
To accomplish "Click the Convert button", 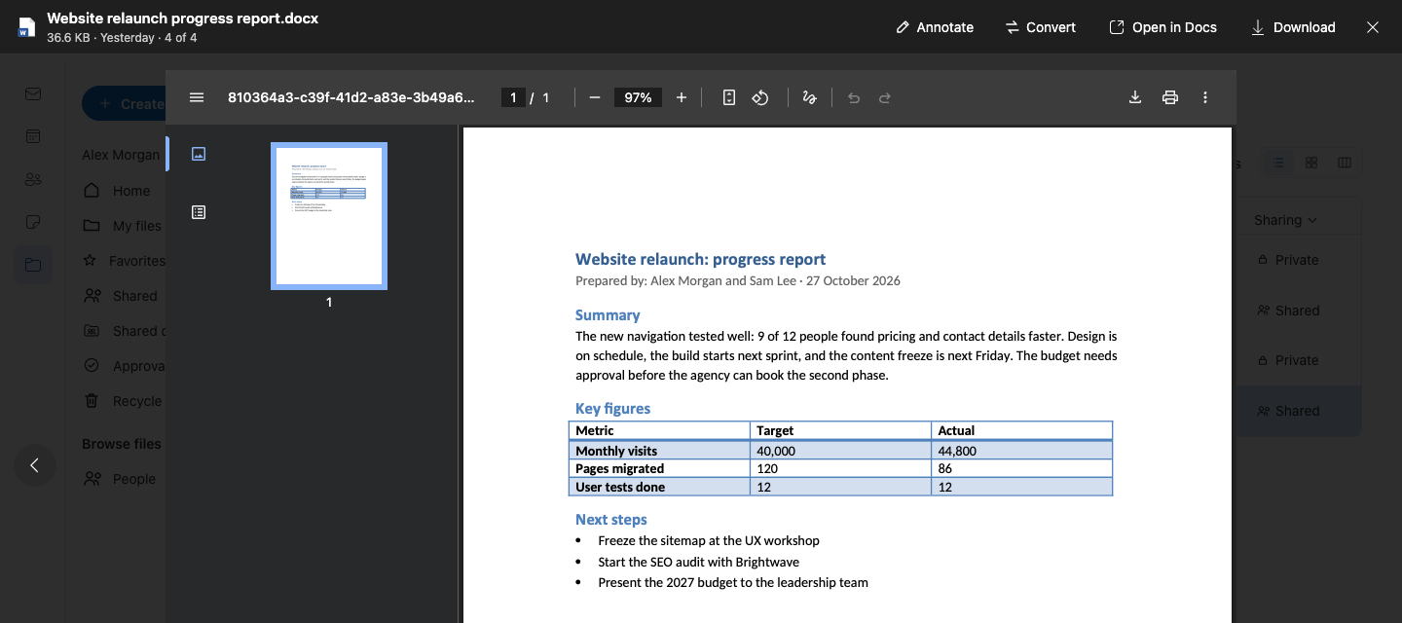I will coord(1041,27).
